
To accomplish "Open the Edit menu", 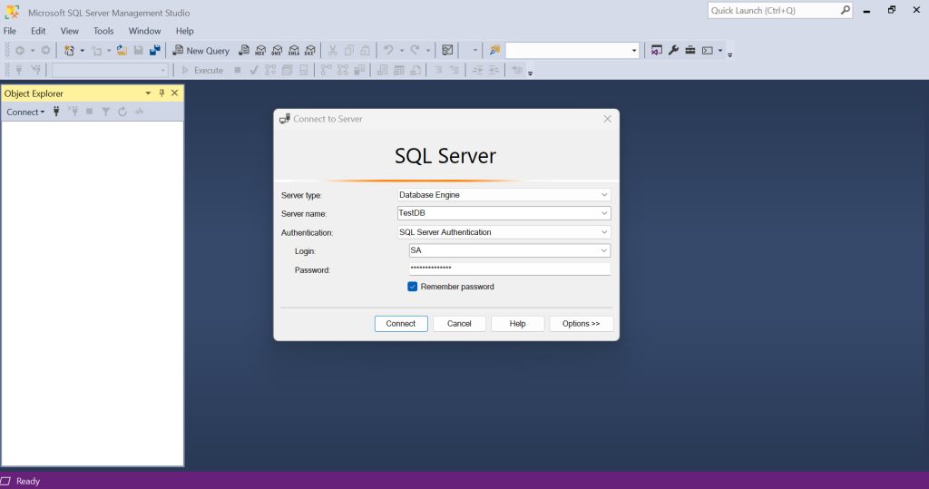I will pos(38,31).
